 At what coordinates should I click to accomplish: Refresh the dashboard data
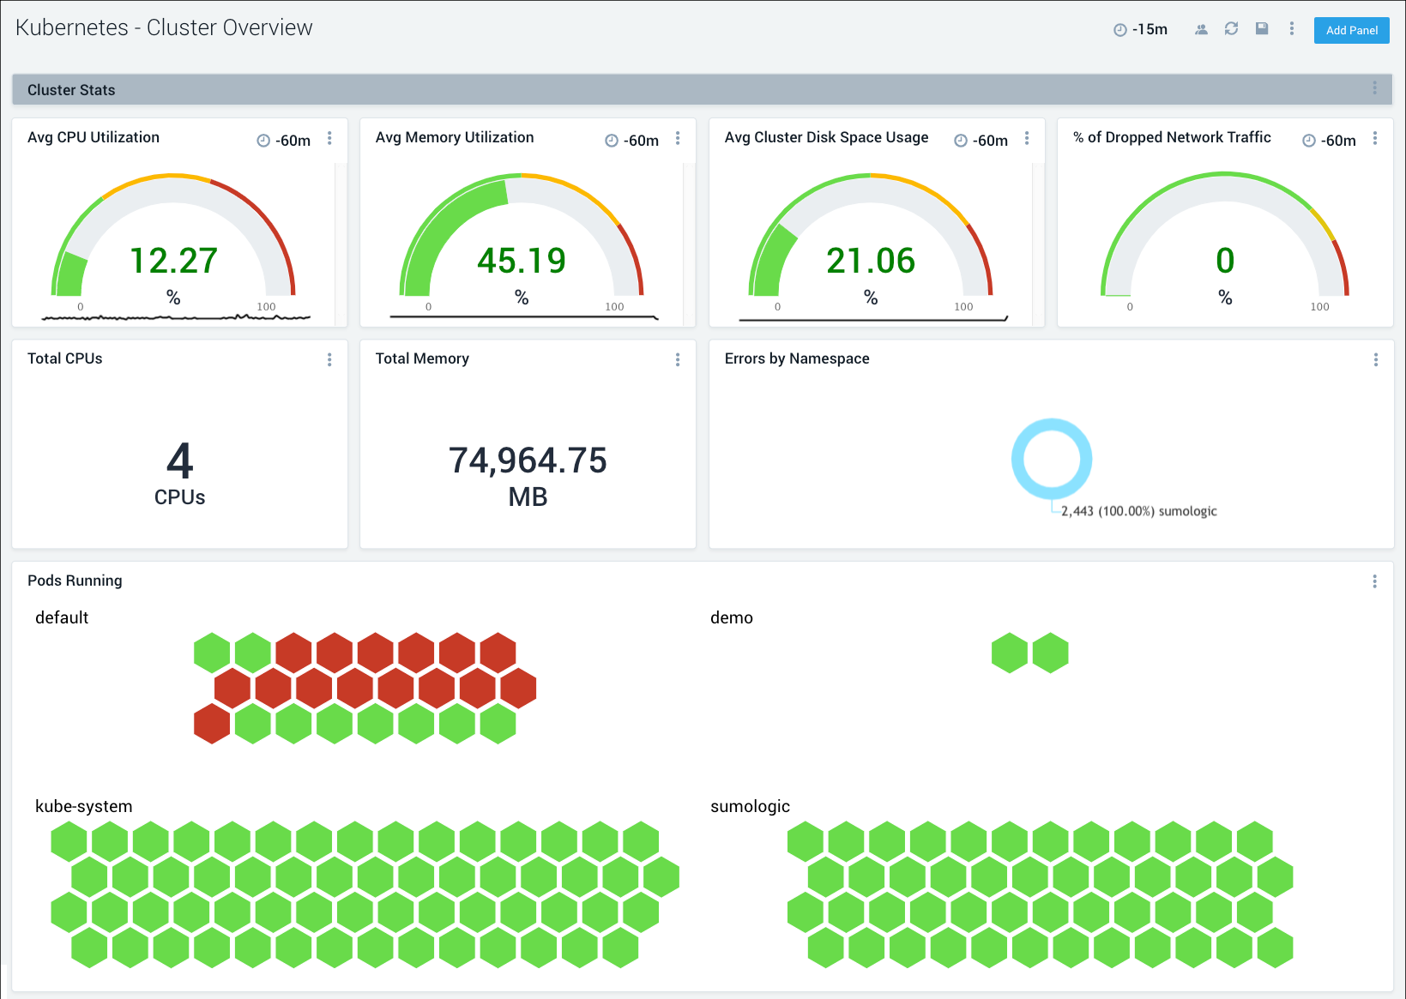1232,28
